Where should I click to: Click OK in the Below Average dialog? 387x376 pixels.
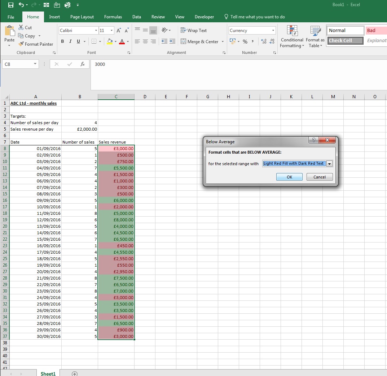[x=289, y=177]
